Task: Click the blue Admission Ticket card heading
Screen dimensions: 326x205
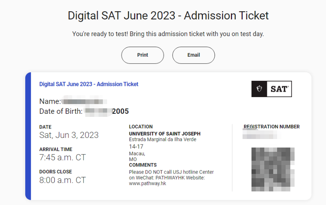Action: (89, 84)
